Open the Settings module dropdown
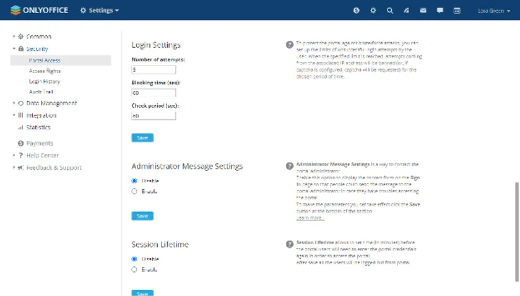 click(100, 11)
